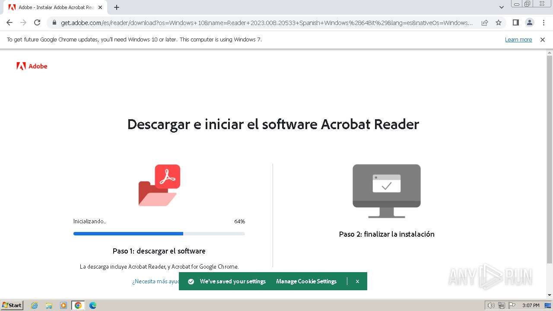Screen dimensions: 553x311
Task: Go forward to the next page
Action: pyautogui.click(x=23, y=22)
